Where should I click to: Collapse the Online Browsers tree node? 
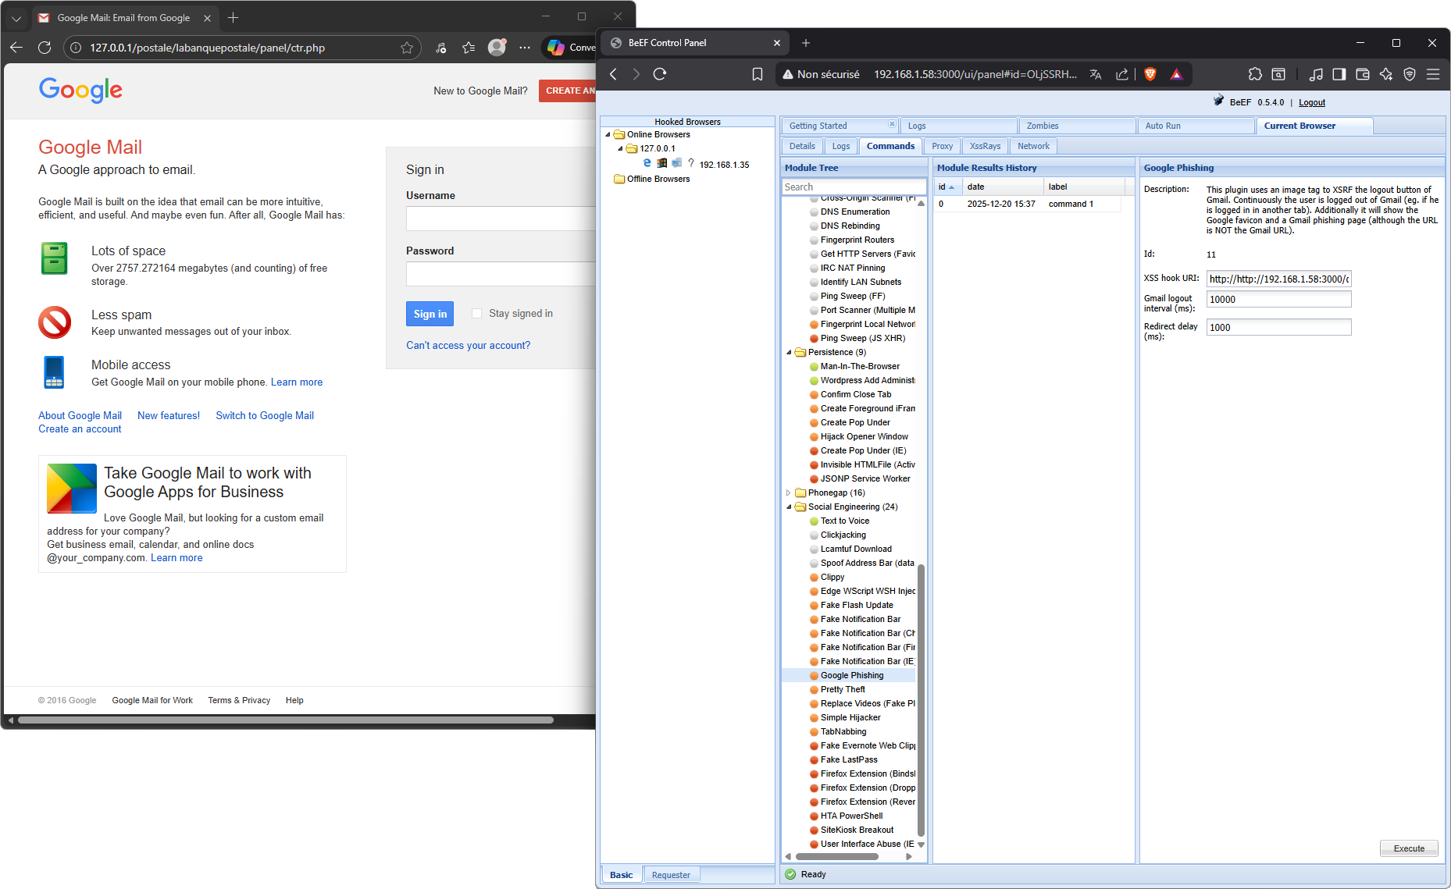[608, 134]
